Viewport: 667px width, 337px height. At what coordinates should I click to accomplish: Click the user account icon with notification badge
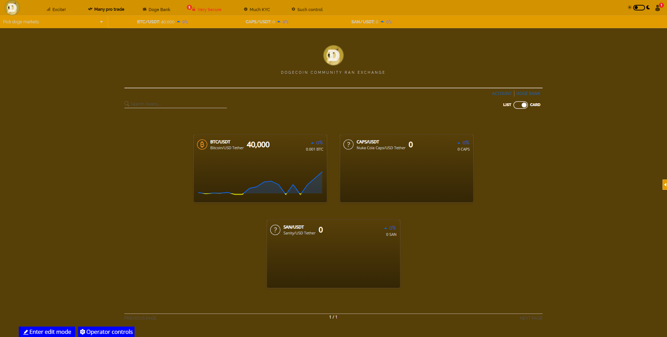point(658,8)
